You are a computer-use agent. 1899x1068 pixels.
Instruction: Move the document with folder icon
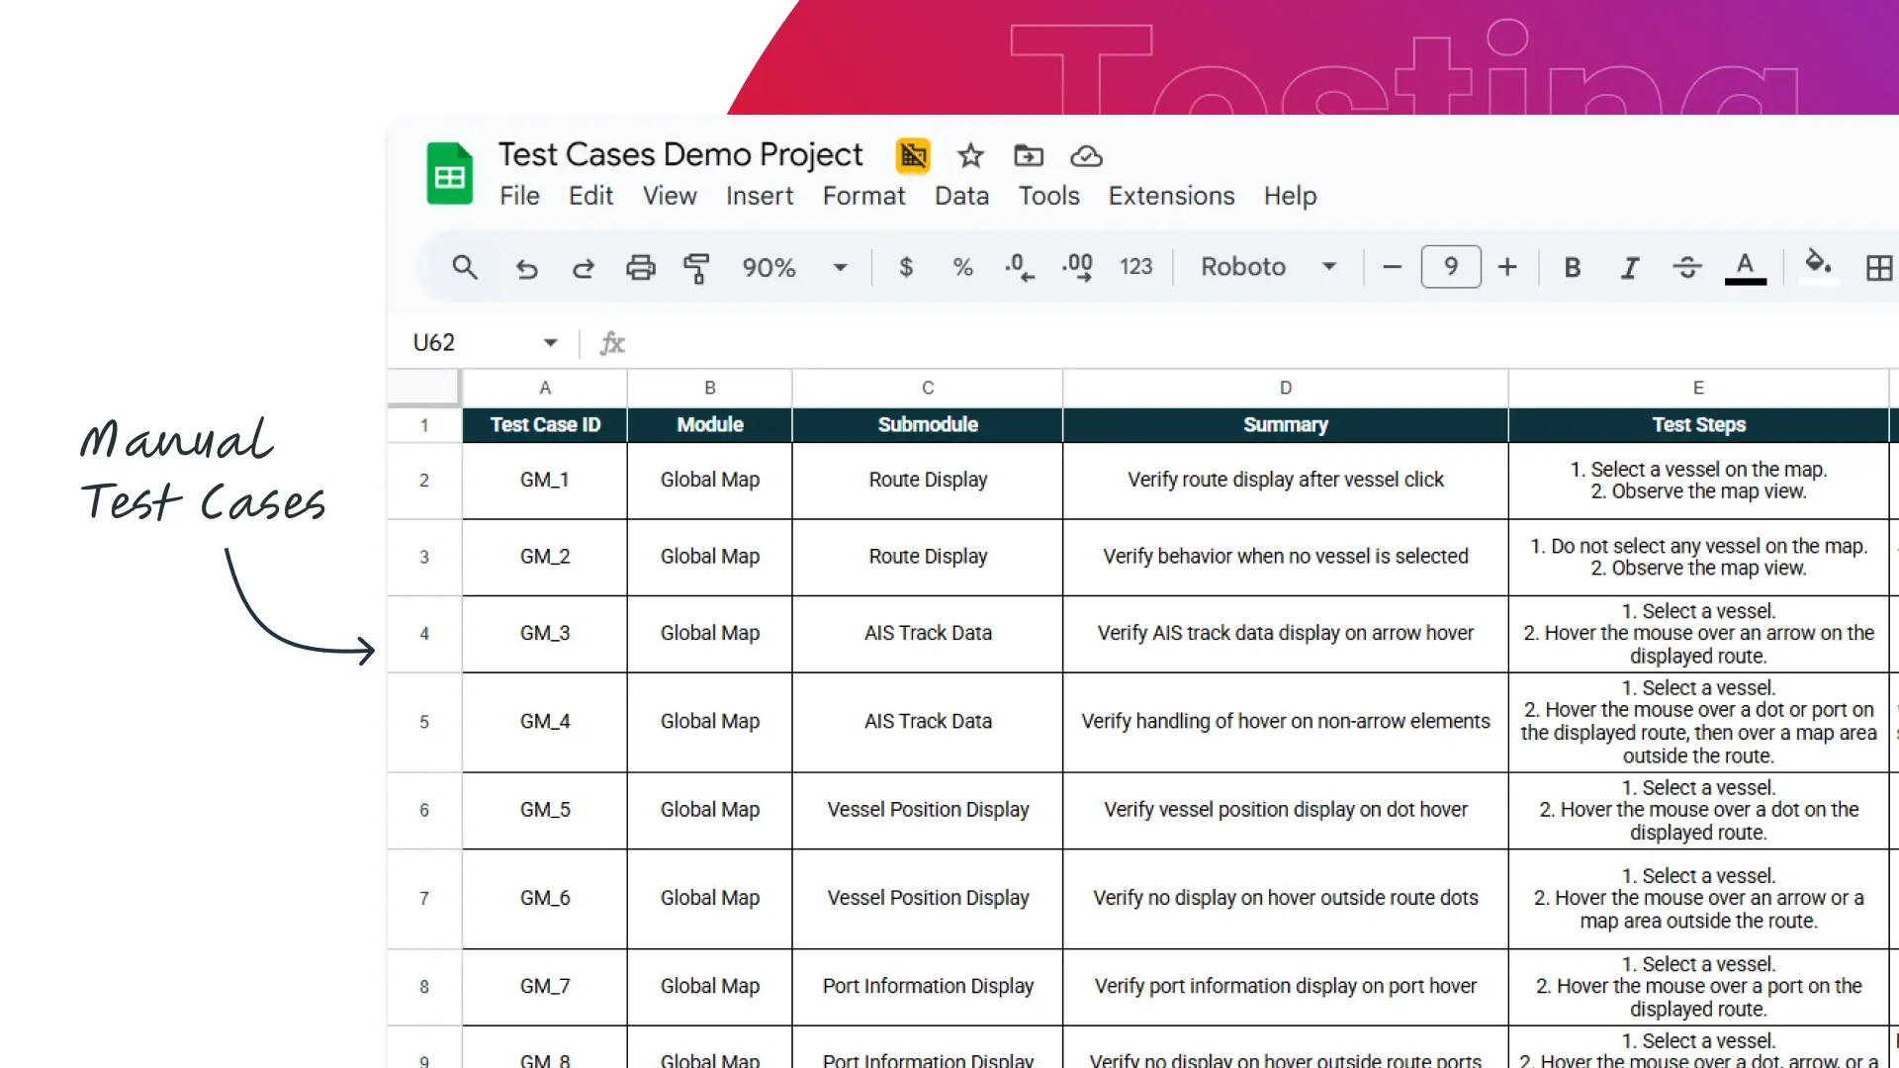(1029, 156)
